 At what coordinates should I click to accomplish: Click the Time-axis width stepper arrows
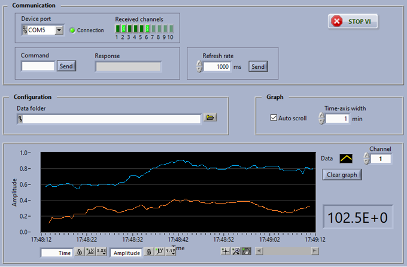321,119
